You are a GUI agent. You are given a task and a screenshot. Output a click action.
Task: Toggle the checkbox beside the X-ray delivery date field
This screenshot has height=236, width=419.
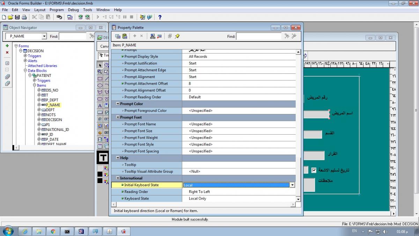[314, 170]
